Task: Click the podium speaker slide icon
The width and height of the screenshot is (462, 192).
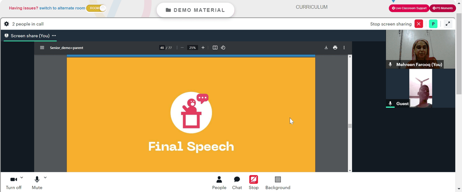Action: [x=191, y=112]
